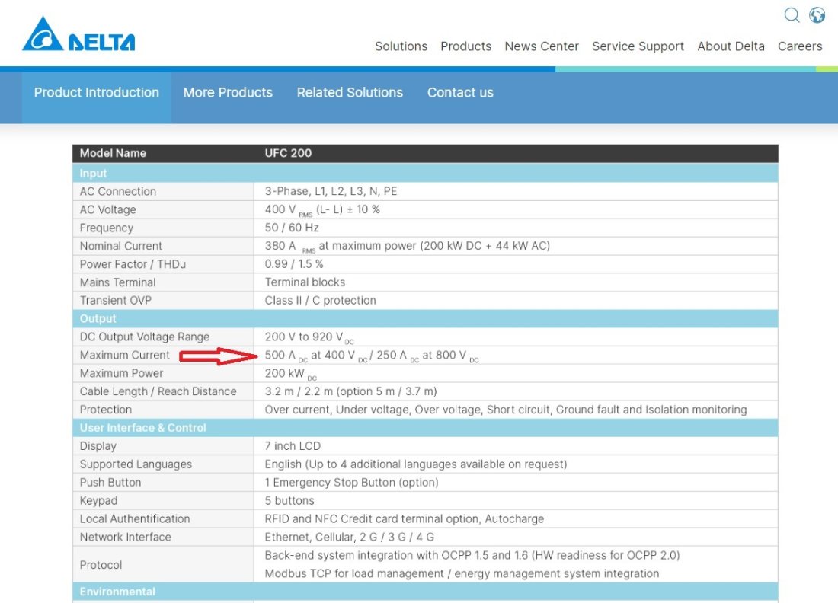
Task: Select the Product Introduction tab
Action: (97, 93)
